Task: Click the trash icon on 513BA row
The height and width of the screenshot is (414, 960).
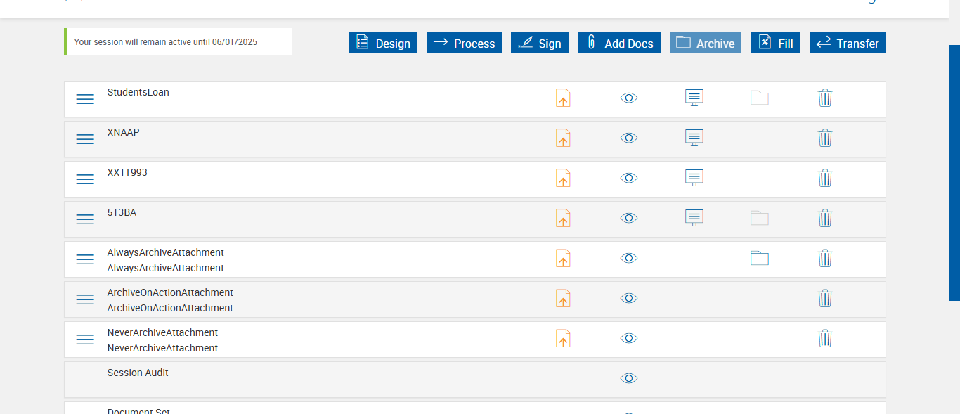Action: pos(825,218)
